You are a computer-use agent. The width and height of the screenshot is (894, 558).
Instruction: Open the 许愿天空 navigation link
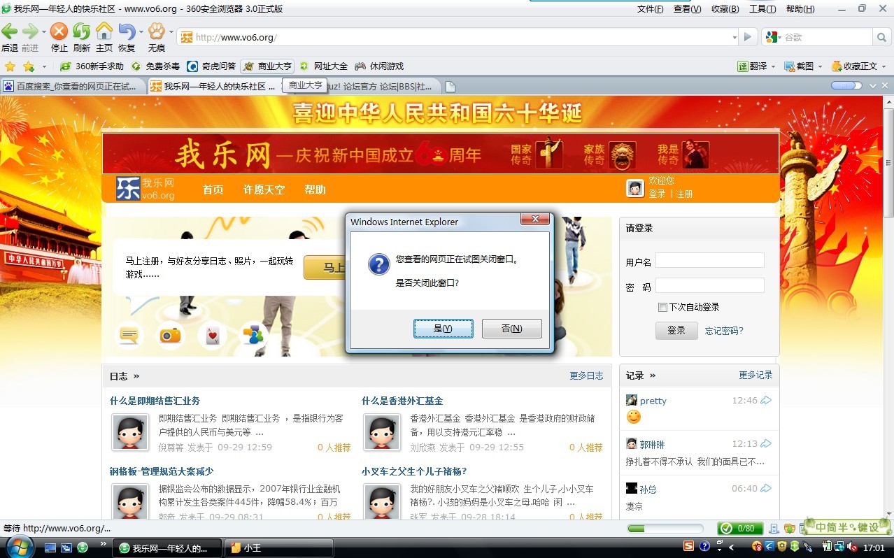264,189
